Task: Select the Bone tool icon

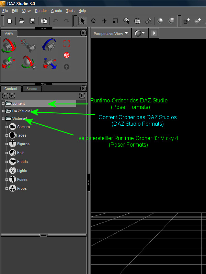Action: [148, 21]
